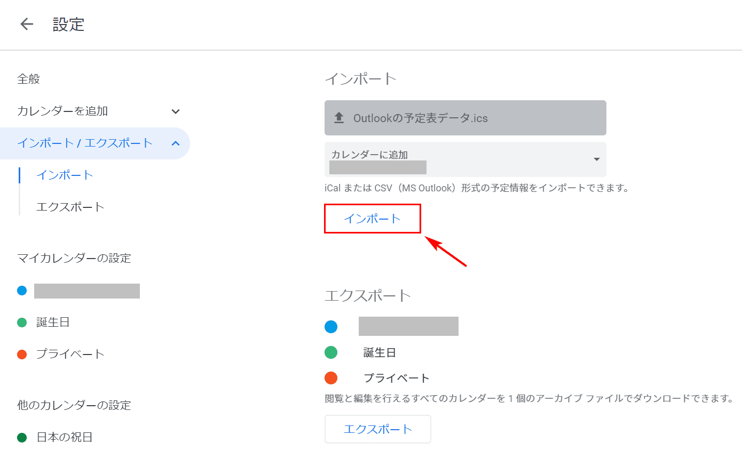Open the インポート sub-item in sidebar
Image resolution: width=742 pixels, height=451 pixels.
click(65, 175)
